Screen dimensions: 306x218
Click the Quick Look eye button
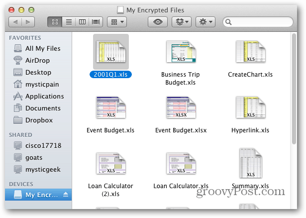tap(158, 22)
